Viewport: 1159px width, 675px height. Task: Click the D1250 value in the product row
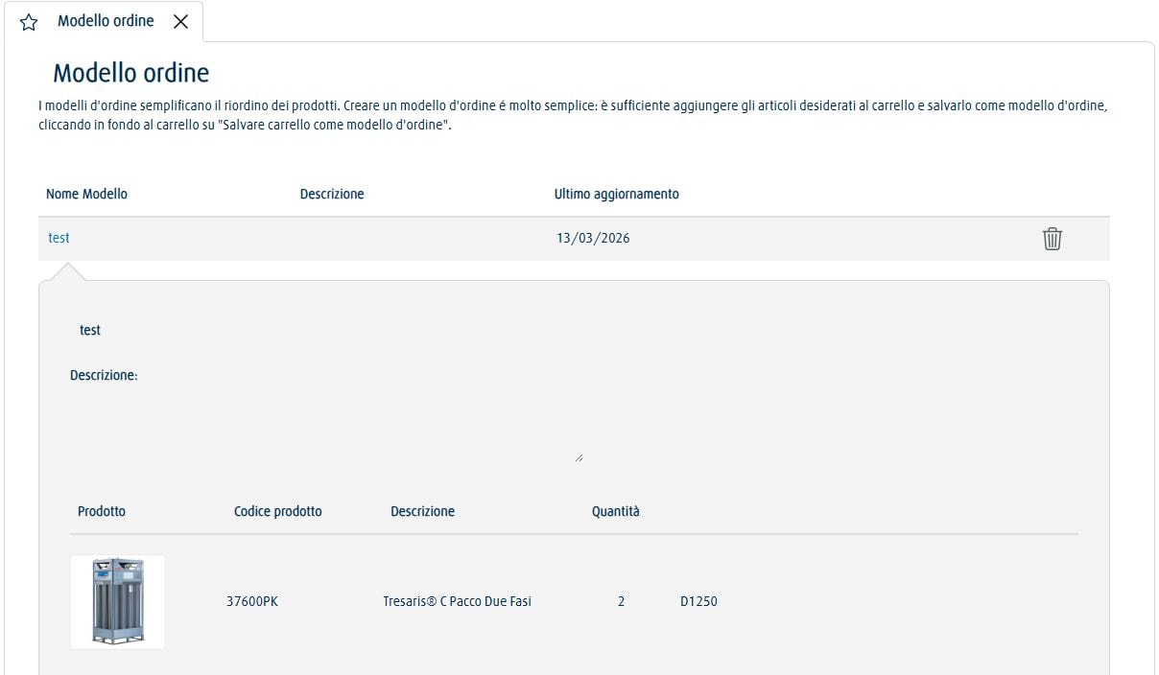tap(698, 602)
